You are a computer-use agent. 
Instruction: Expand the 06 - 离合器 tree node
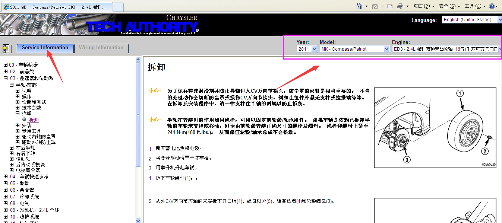(6, 190)
